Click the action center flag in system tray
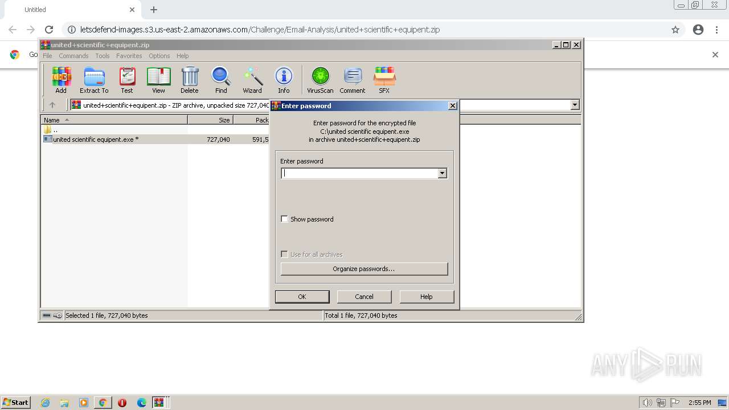 [x=674, y=403]
